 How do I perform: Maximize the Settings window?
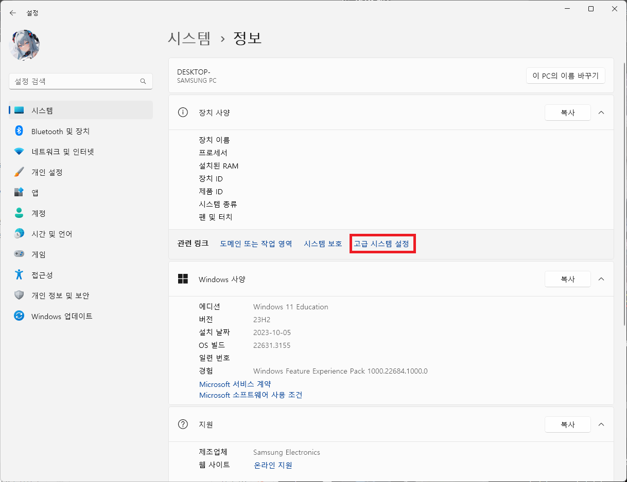[x=591, y=9]
